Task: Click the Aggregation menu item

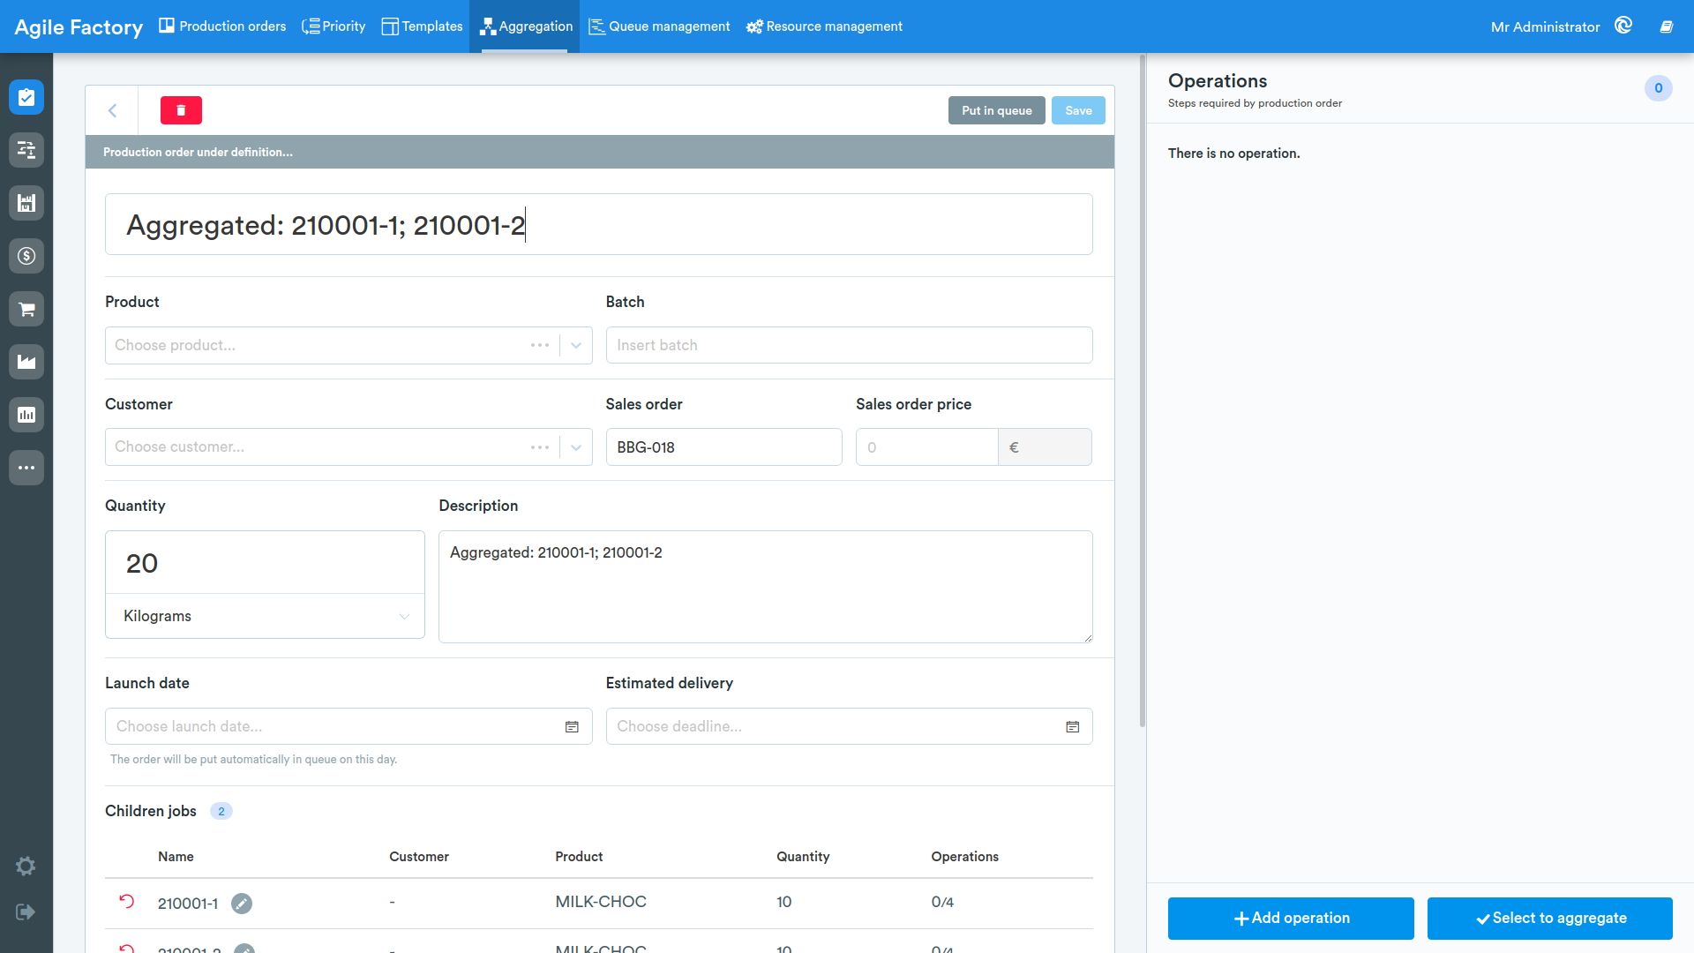Action: [525, 26]
